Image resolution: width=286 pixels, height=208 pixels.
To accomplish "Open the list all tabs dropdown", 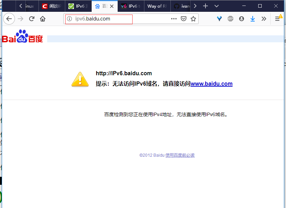I will (217, 6).
